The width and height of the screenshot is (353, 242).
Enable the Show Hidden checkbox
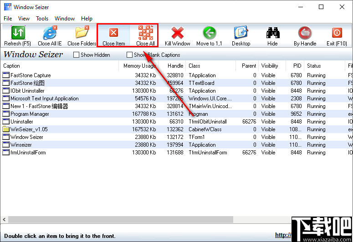click(77, 55)
